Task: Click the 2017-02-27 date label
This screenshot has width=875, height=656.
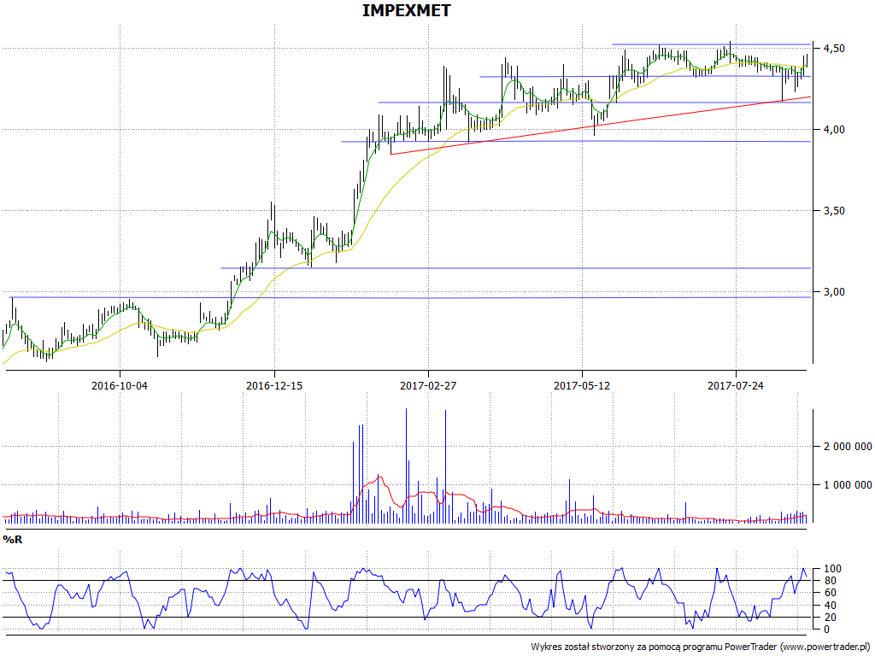Action: pyautogui.click(x=428, y=385)
